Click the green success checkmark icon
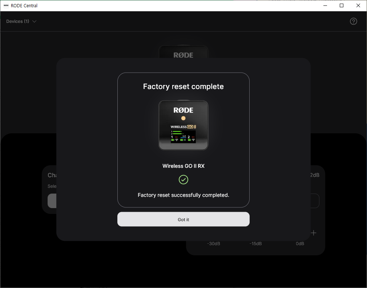This screenshot has height=288, width=367. click(183, 179)
